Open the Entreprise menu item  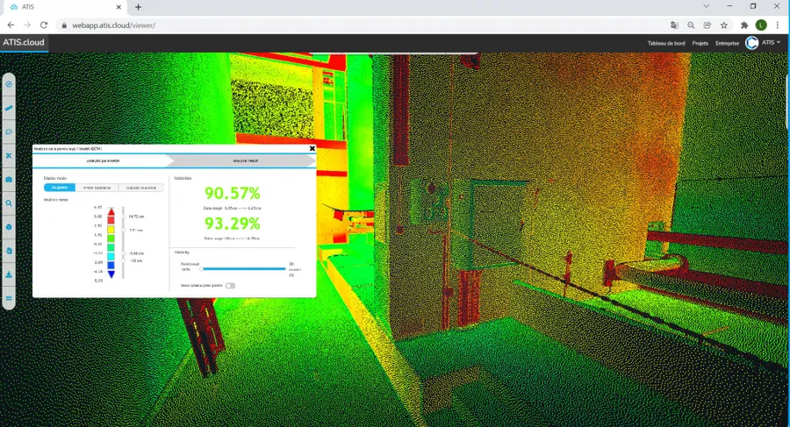pyautogui.click(x=727, y=43)
